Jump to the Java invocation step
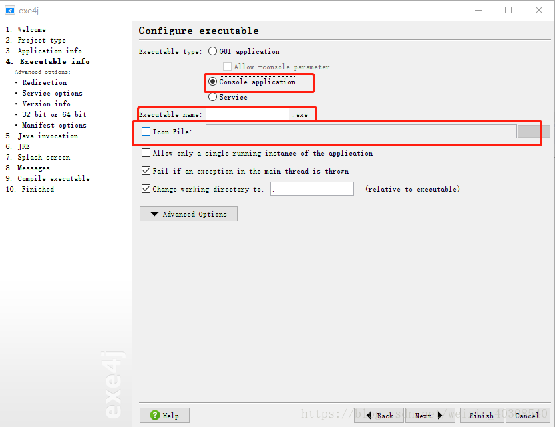The width and height of the screenshot is (555, 427). (x=47, y=136)
